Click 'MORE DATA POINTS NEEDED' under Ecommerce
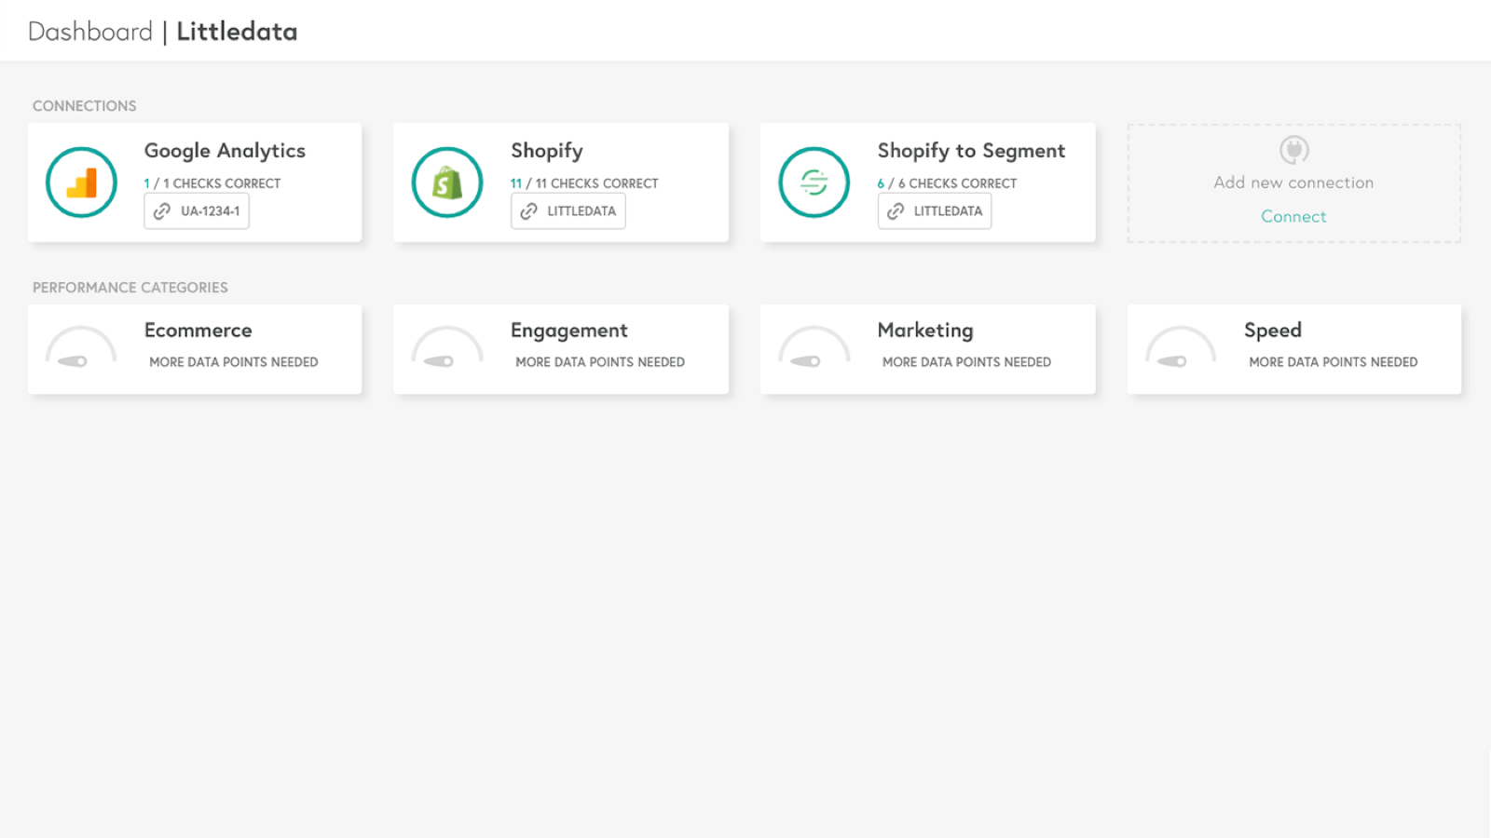Image resolution: width=1491 pixels, height=838 pixels. pos(234,362)
